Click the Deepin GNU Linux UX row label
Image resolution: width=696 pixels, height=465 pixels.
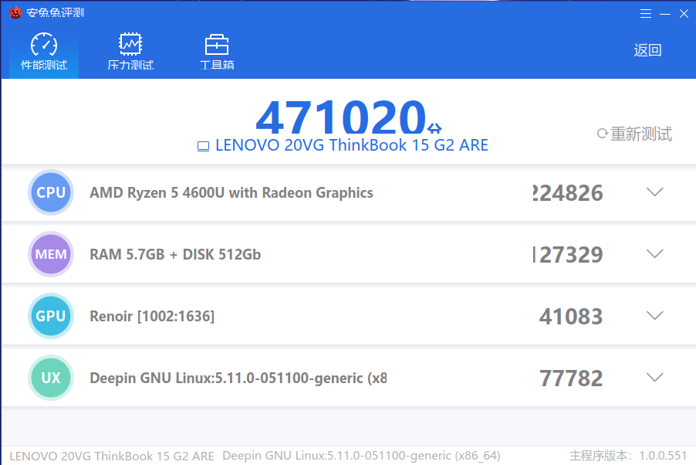click(x=238, y=378)
